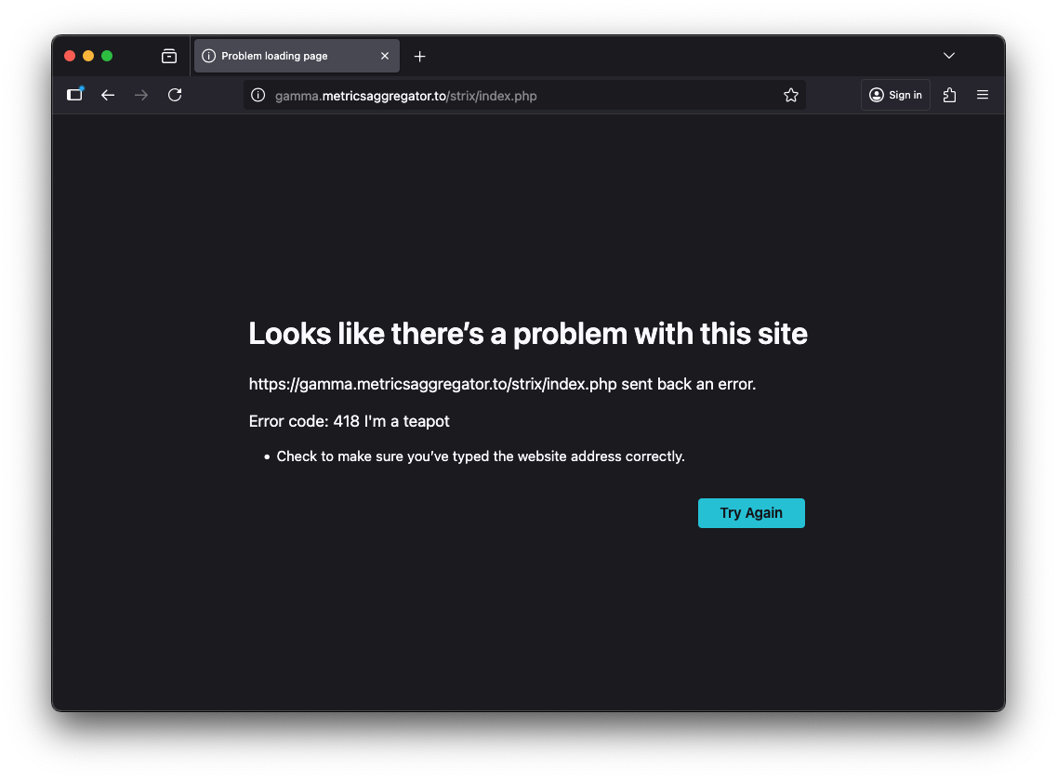Bookmark this page with the star
The image size is (1057, 780).
point(791,95)
